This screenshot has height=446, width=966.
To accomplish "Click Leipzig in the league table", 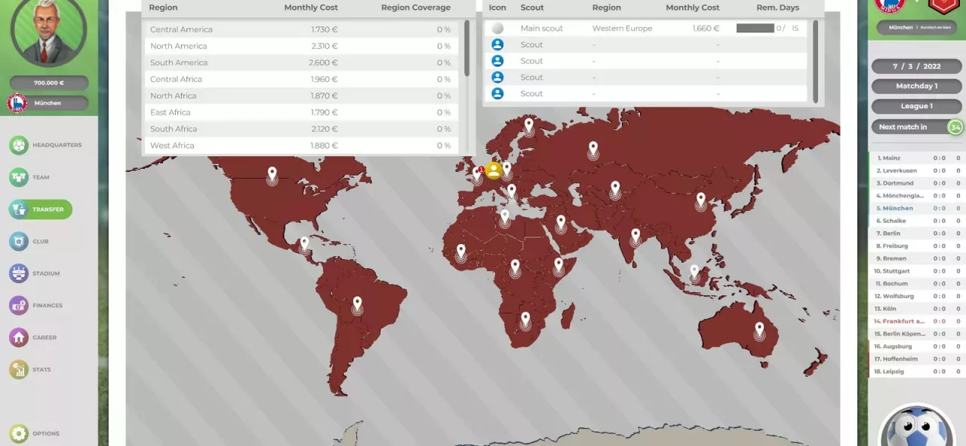I will tap(895, 371).
